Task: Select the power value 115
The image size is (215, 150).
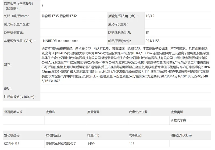Action: pyautogui.click(x=132, y=144)
